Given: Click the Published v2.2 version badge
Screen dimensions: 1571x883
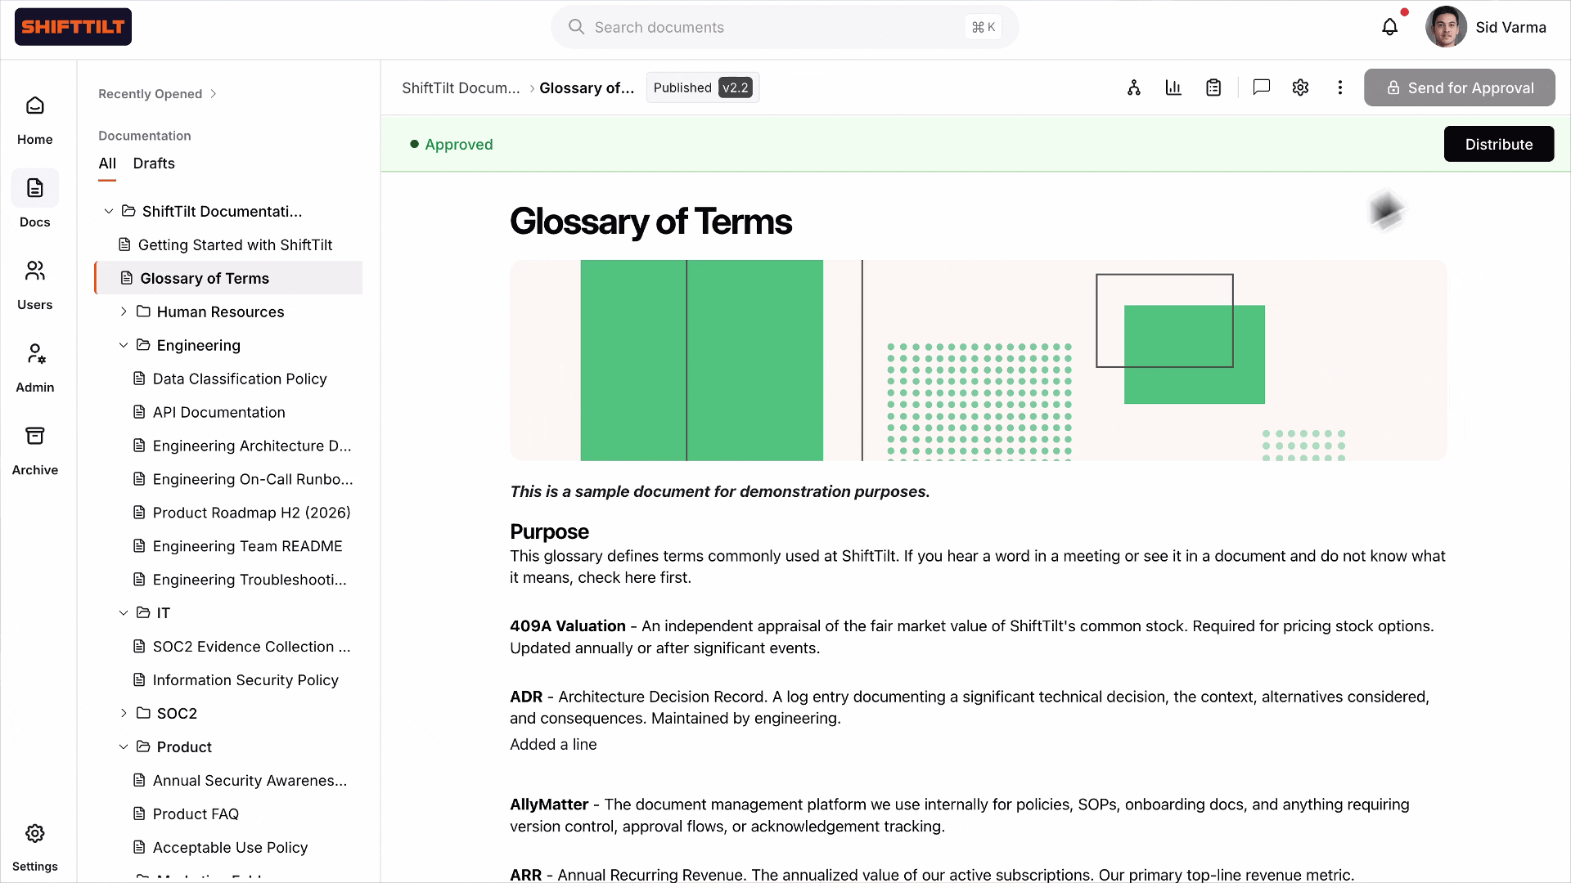Looking at the screenshot, I should pyautogui.click(x=702, y=87).
